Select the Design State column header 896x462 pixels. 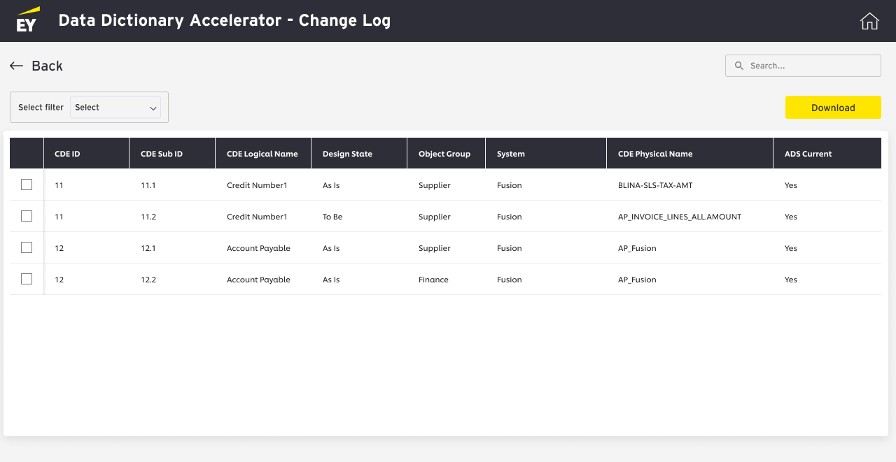(347, 154)
